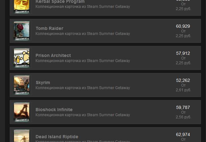This screenshot has width=206, height=142.
Task: Click Tomb Raider quantity 60,929
Action: tap(183, 26)
